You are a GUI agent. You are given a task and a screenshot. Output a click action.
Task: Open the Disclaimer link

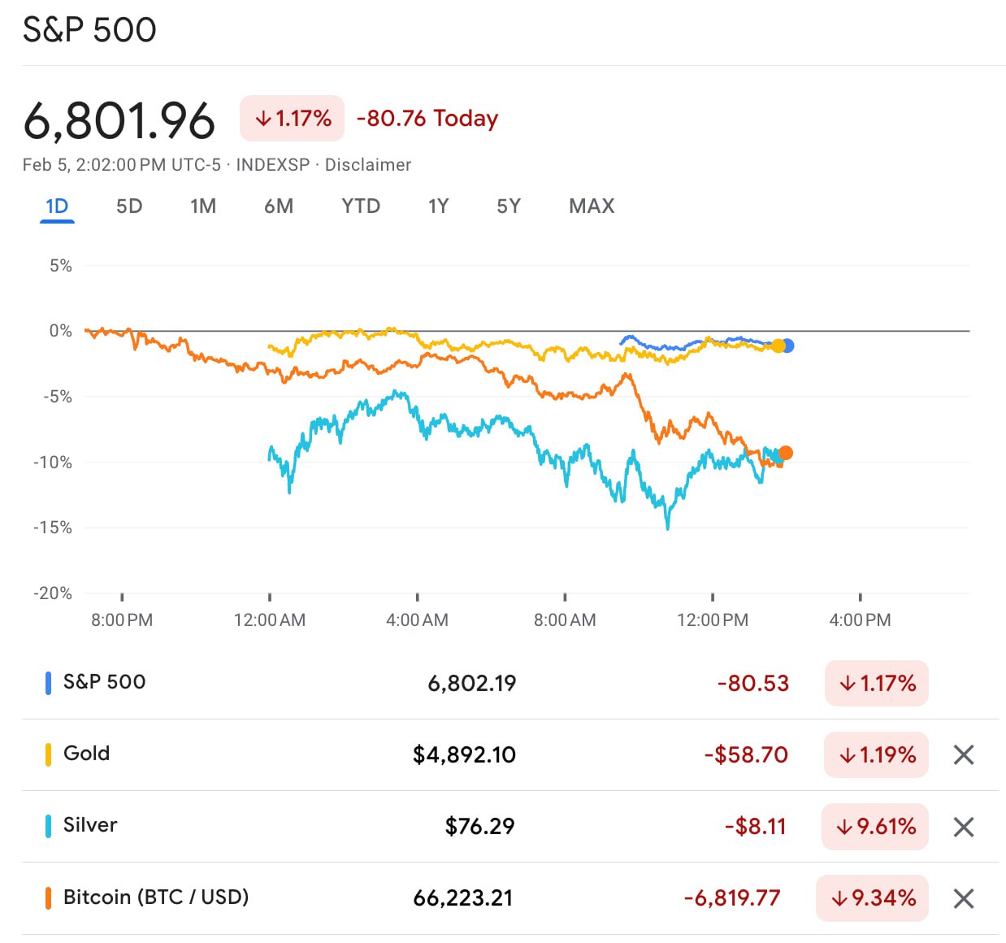368,165
